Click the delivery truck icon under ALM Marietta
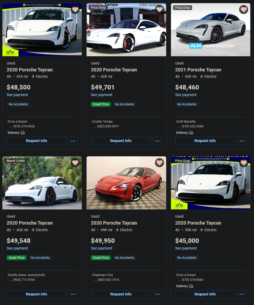 coord(191,133)
